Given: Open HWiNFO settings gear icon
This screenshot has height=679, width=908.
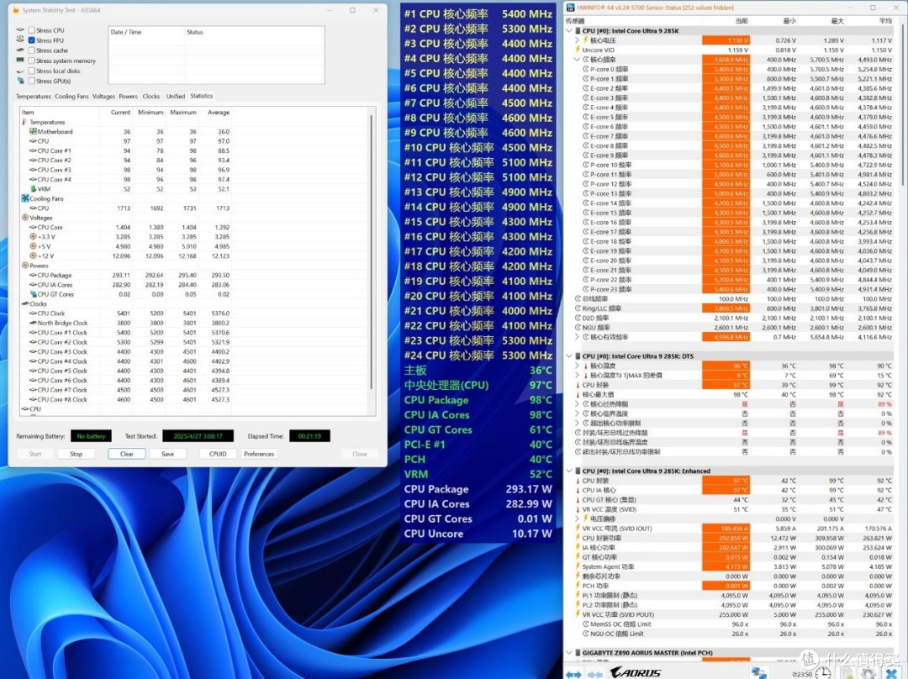Looking at the screenshot, I should click(x=866, y=674).
